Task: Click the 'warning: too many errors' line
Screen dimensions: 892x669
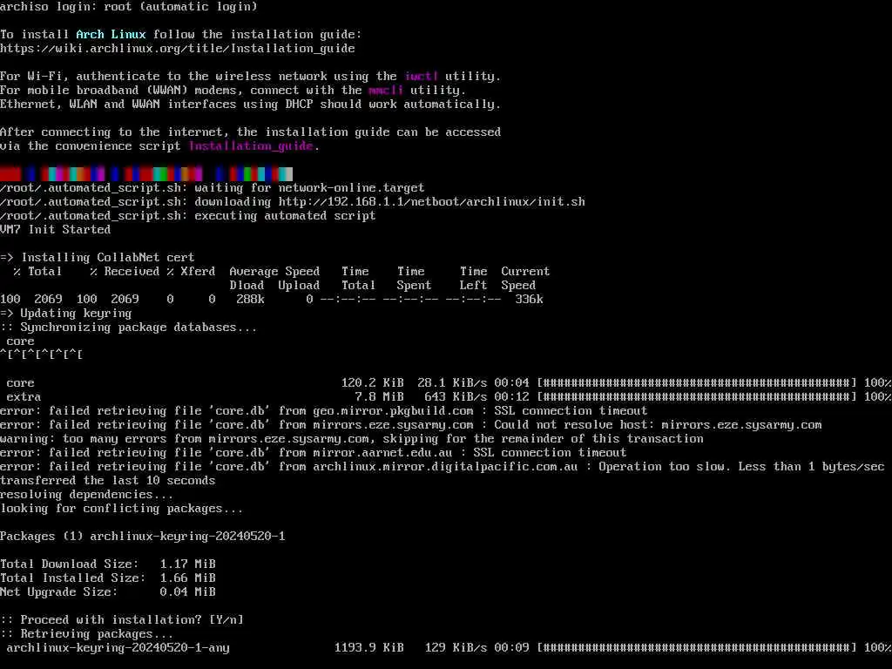Action: (x=352, y=439)
